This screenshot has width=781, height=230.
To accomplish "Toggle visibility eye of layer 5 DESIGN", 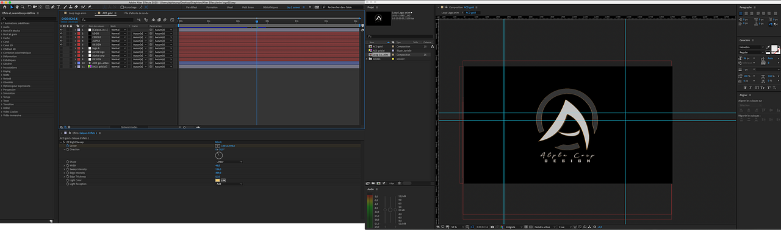I will coord(61,44).
